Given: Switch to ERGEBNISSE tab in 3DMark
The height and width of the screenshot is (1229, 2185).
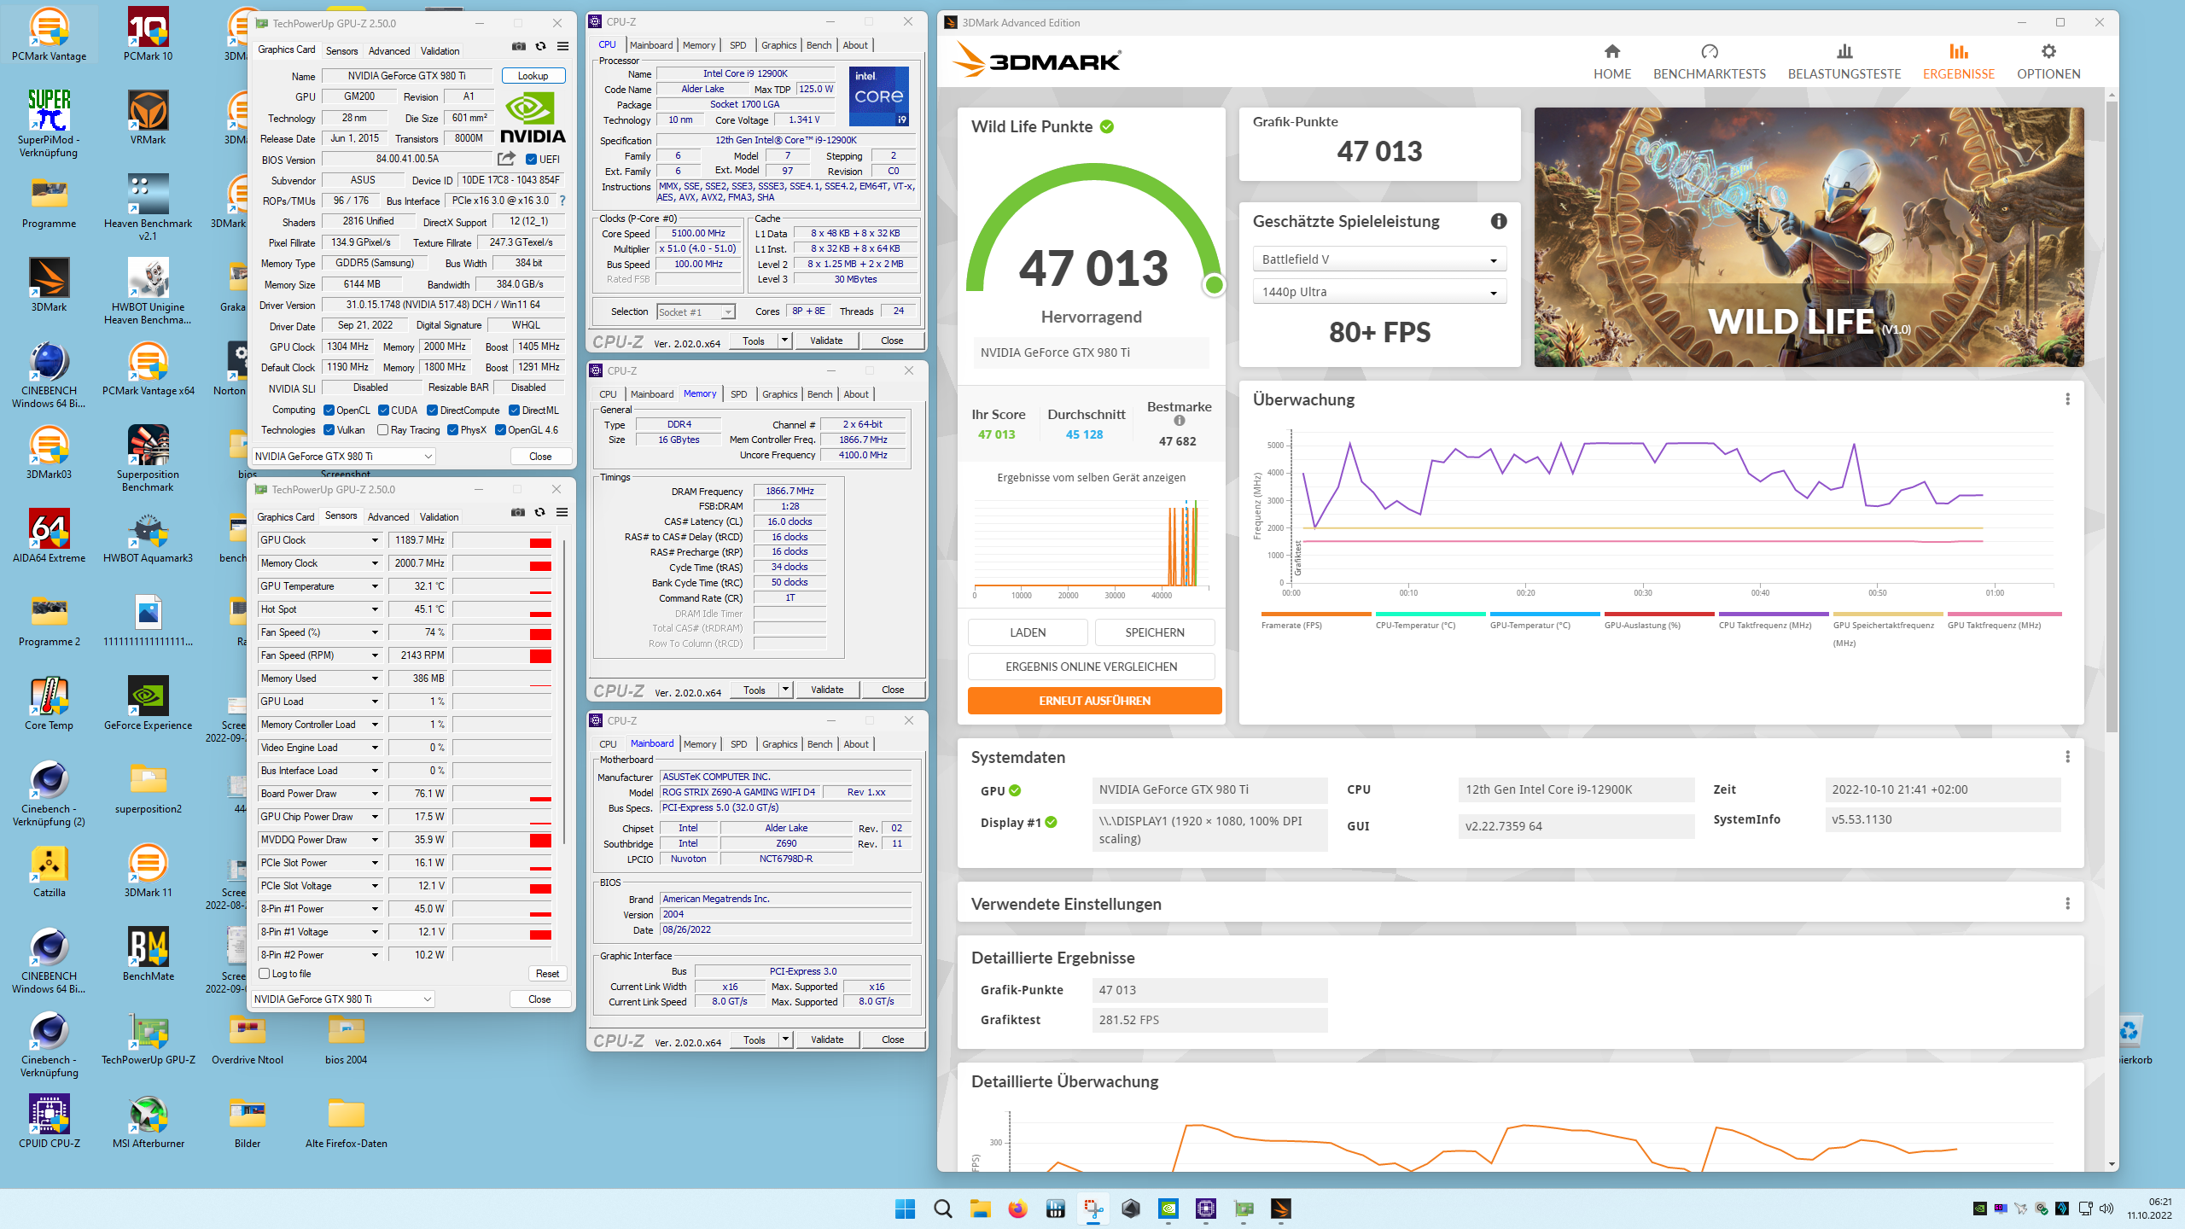Looking at the screenshot, I should (1958, 62).
